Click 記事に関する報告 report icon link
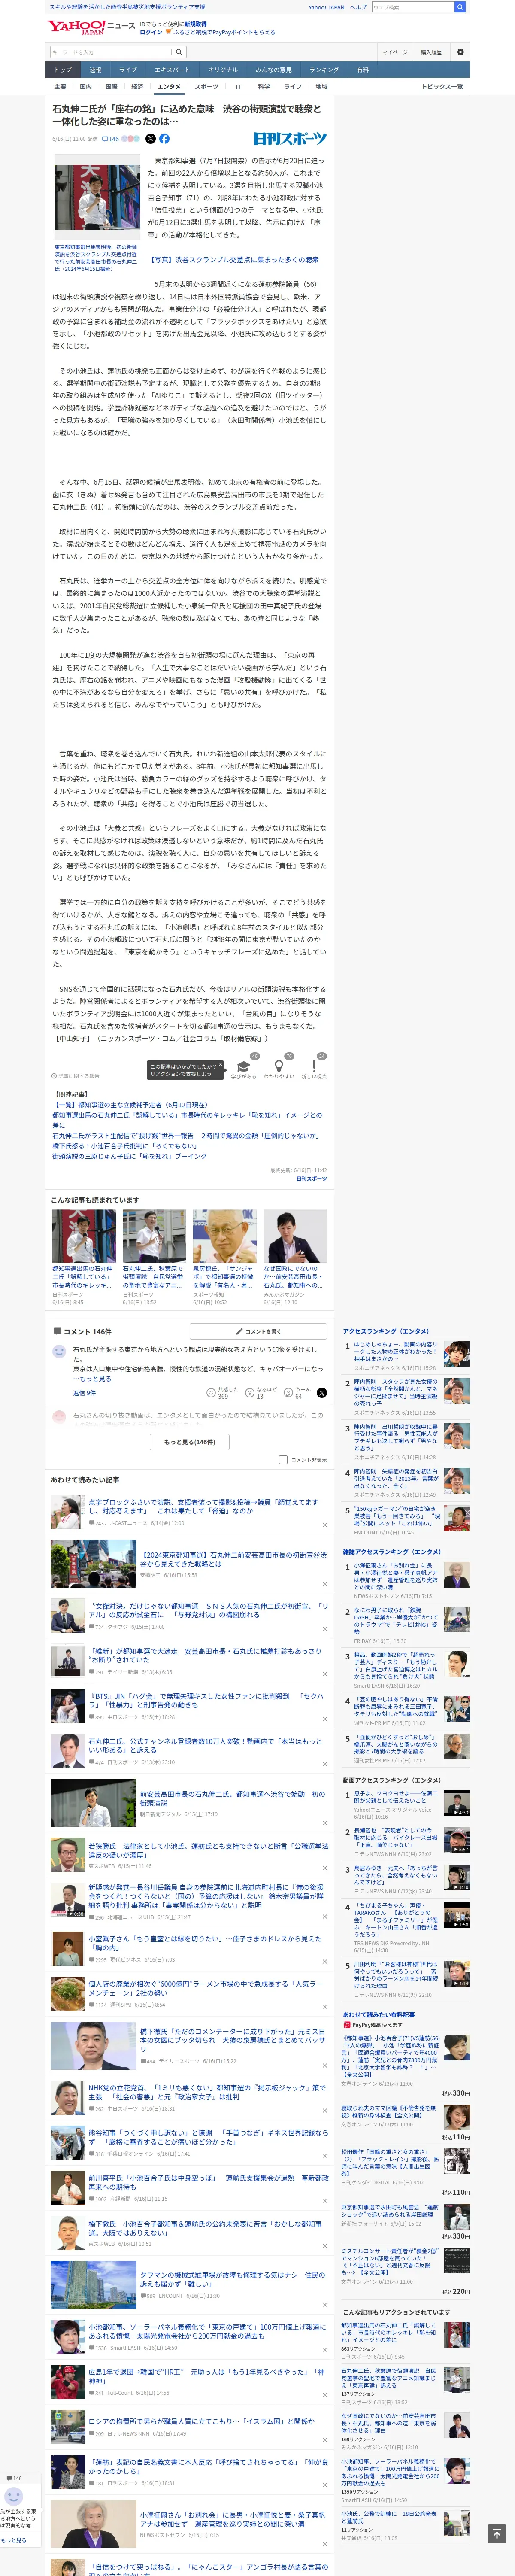Screen dimensions: 515x2576 pos(76,1076)
